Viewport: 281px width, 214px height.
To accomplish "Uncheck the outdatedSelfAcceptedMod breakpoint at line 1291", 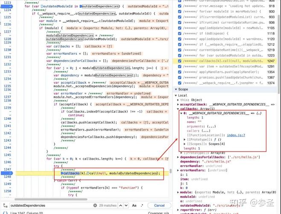I will 179,66.
